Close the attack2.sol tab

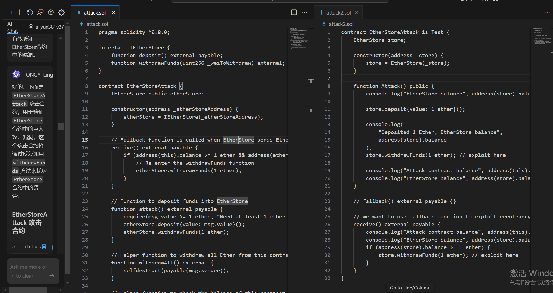357,12
